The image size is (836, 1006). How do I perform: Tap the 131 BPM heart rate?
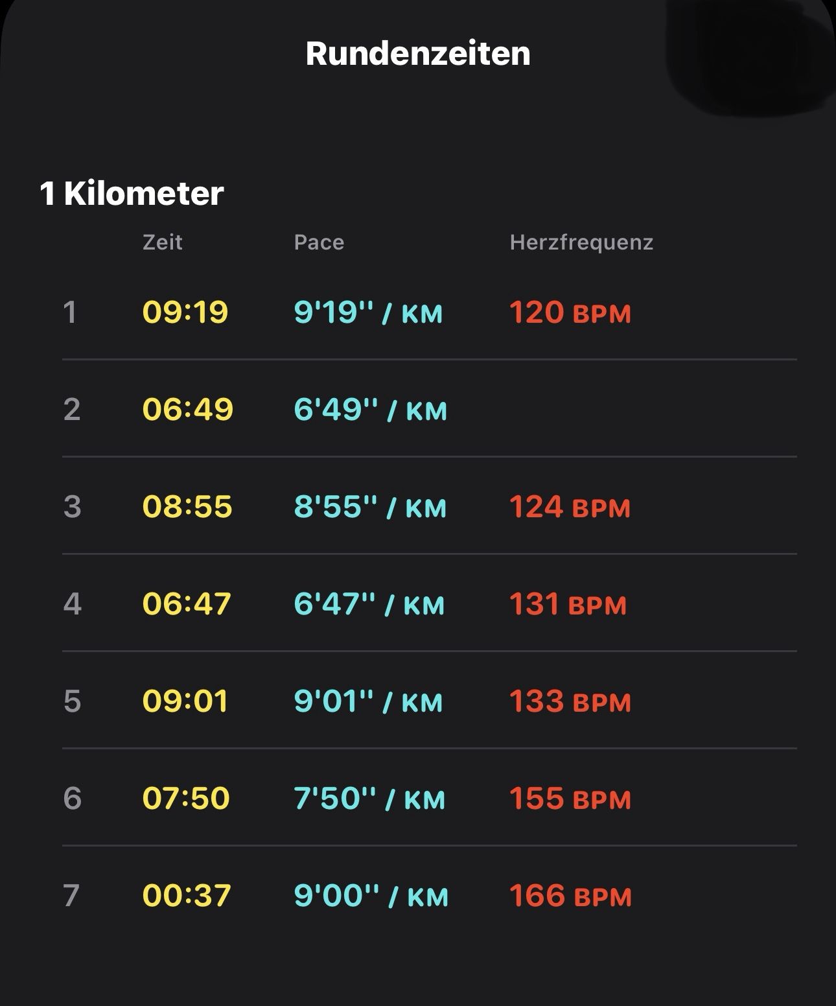(568, 603)
